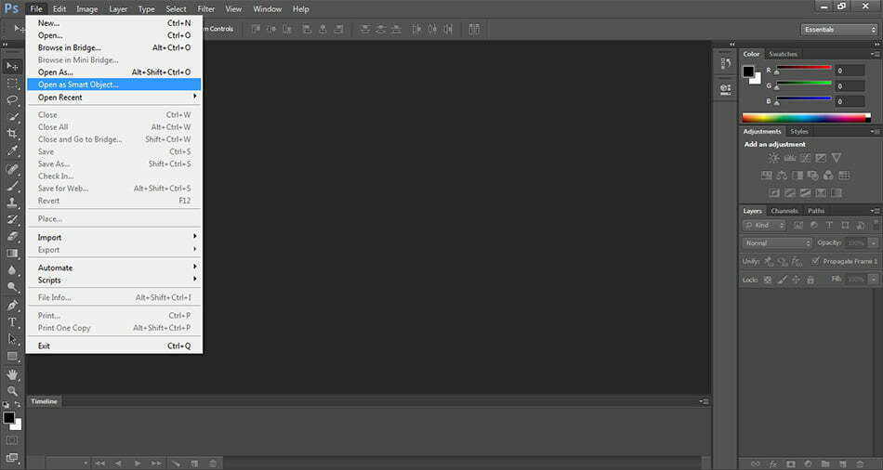Screen dimensions: 883x470
Task: Add a Channel Mixer adjustment
Action: [x=828, y=176]
